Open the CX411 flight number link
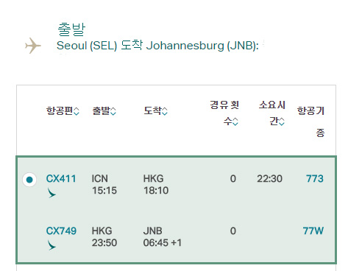Viewport: 348px width, 271px height. 61,178
